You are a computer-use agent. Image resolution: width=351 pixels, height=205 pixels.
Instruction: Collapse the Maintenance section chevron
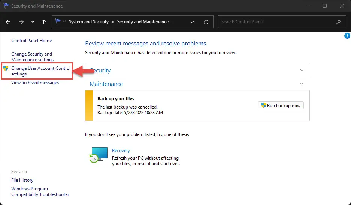302,84
